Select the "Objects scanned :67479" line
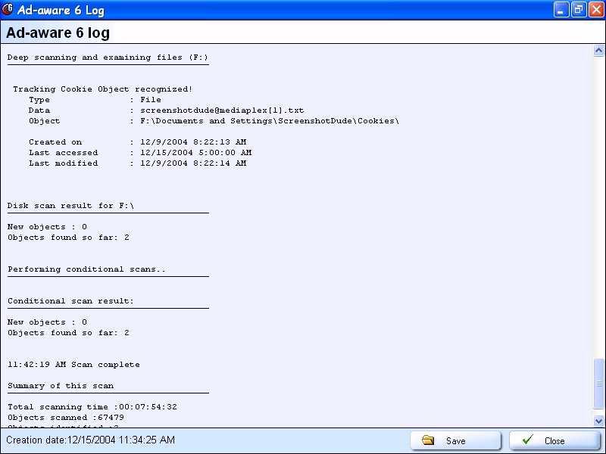 (x=66, y=418)
